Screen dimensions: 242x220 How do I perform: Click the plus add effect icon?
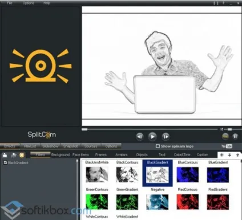pos(221,155)
